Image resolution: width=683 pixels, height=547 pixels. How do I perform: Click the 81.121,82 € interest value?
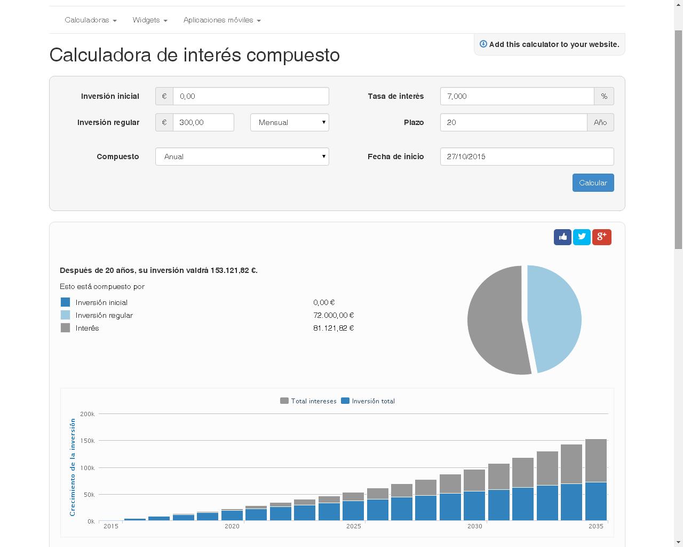(x=333, y=328)
